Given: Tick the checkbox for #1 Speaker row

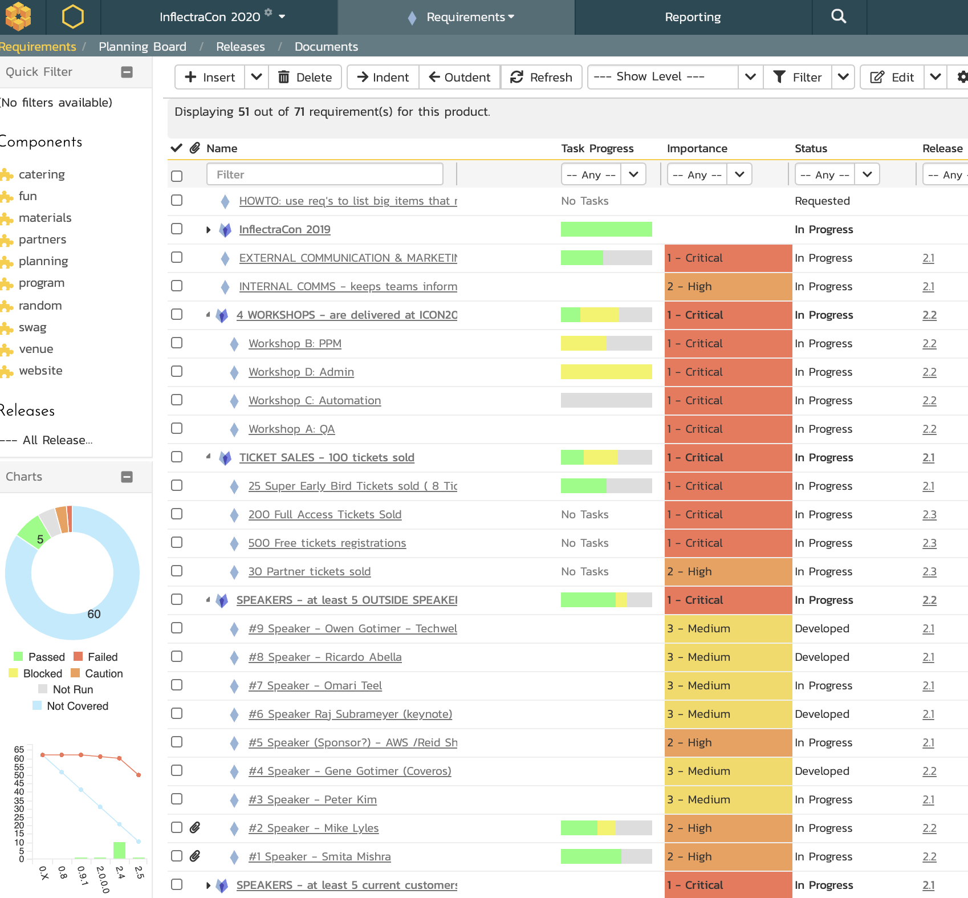Looking at the screenshot, I should click(x=177, y=856).
